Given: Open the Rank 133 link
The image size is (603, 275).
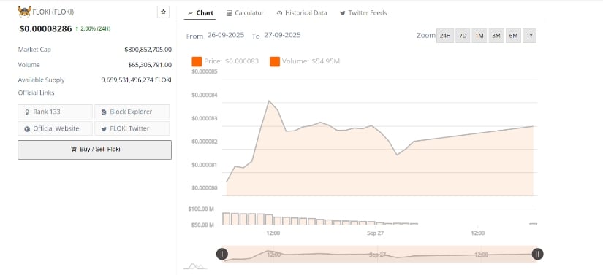Looking at the screenshot, I should (x=55, y=112).
